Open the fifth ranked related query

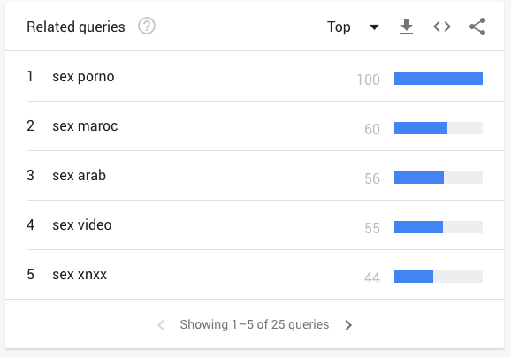pyautogui.click(x=80, y=275)
